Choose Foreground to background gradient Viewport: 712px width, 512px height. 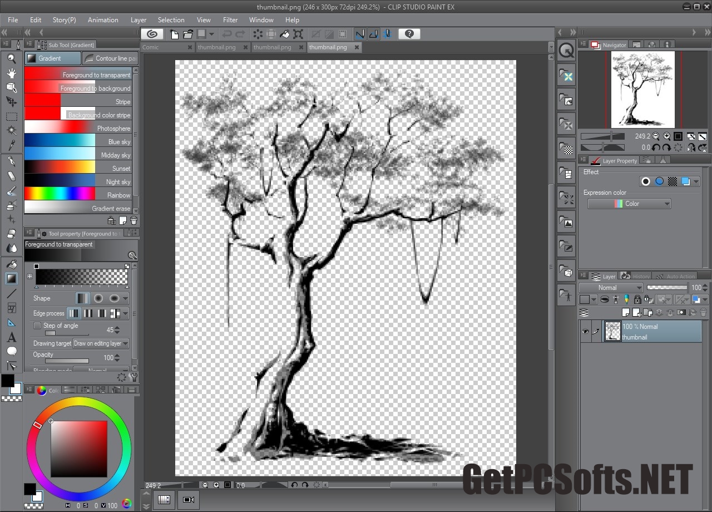[78, 88]
